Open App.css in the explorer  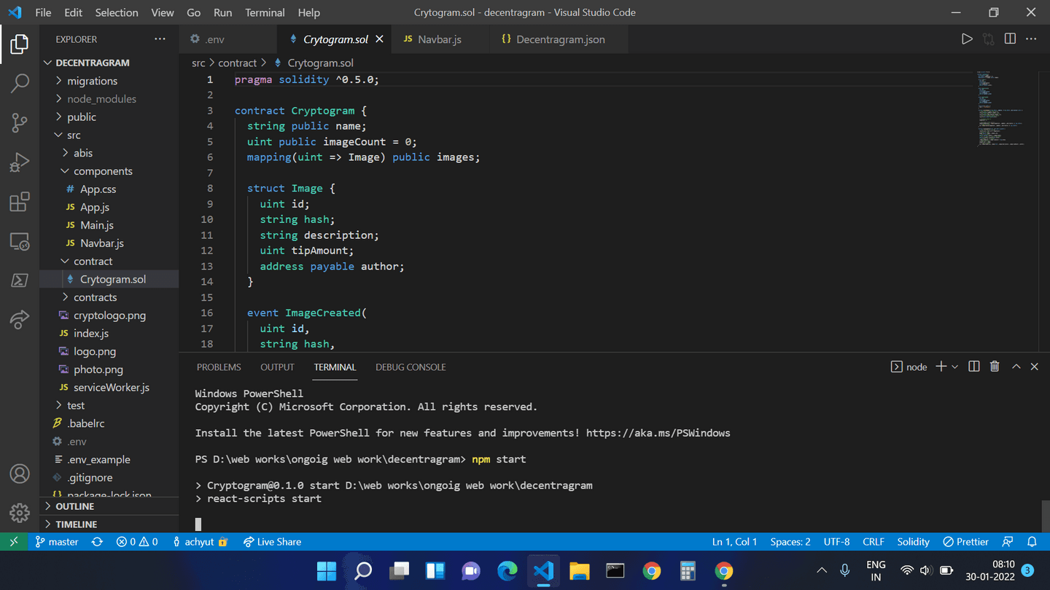point(109,189)
